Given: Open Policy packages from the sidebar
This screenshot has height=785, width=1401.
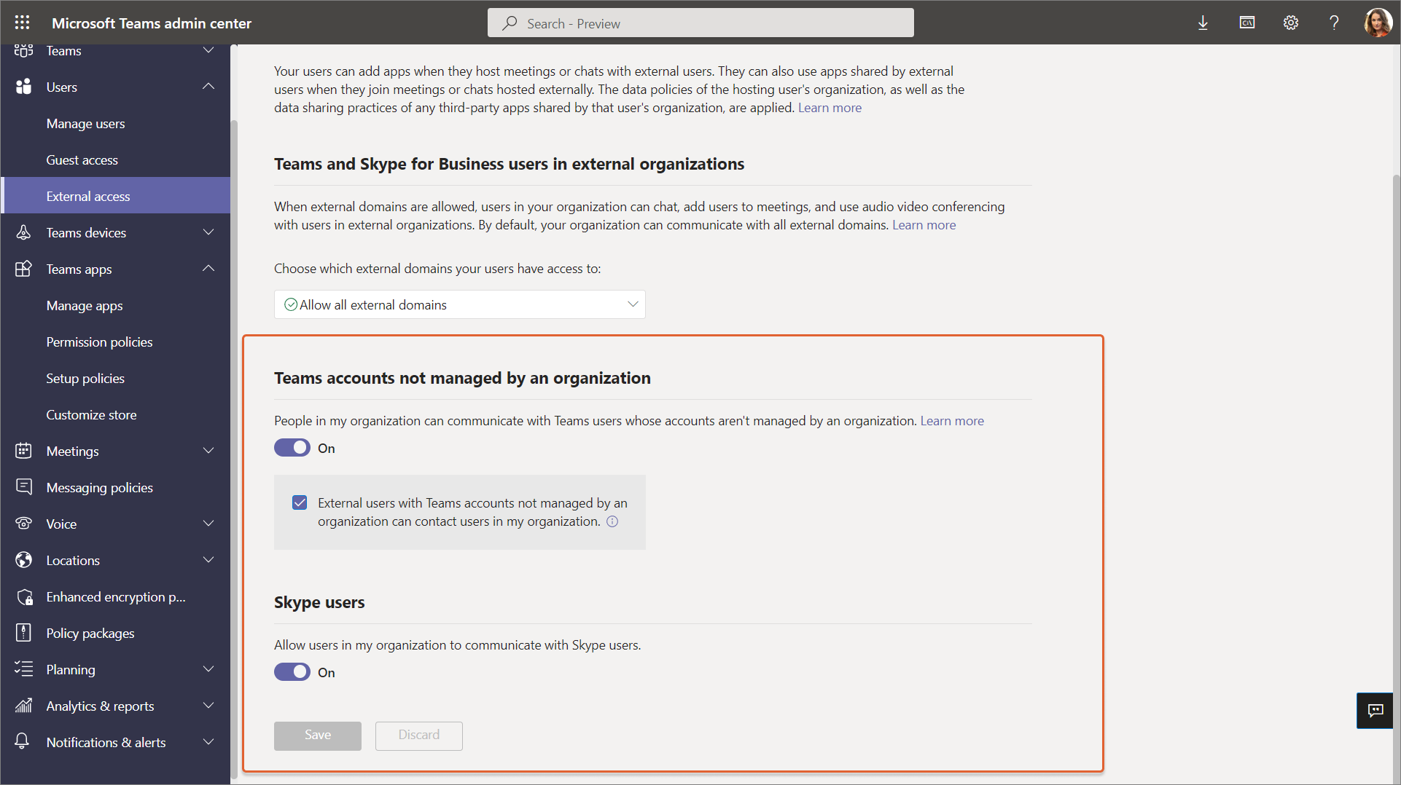Looking at the screenshot, I should pyautogui.click(x=90, y=633).
